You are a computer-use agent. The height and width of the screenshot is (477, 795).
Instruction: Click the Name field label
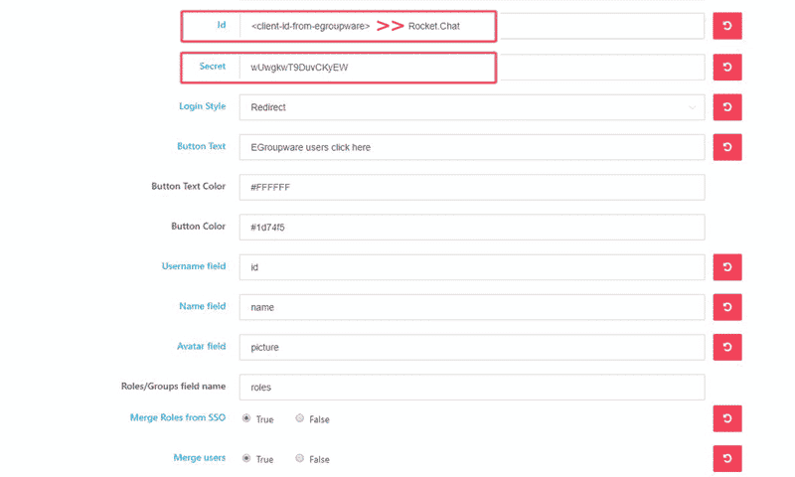(x=203, y=306)
